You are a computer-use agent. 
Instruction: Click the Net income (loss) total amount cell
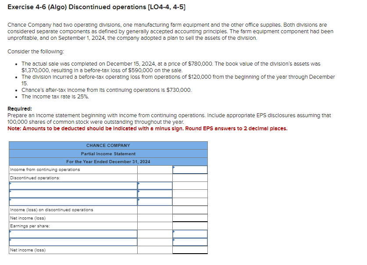coord(191,218)
